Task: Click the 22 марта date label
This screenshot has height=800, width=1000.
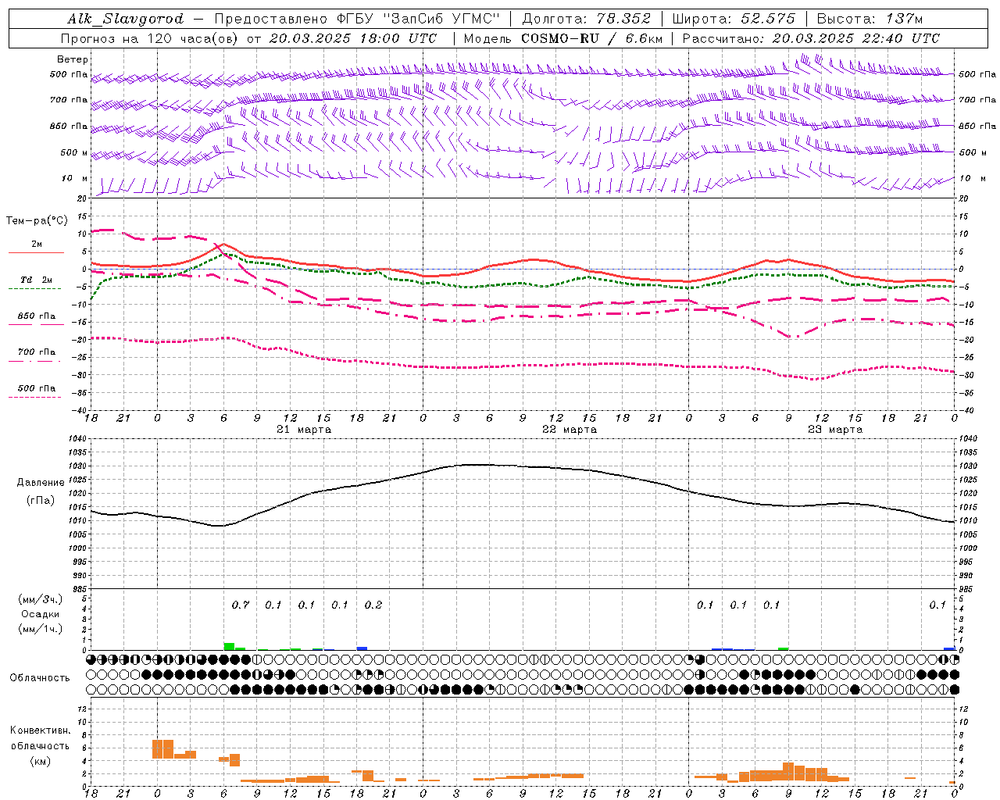Action: click(570, 430)
